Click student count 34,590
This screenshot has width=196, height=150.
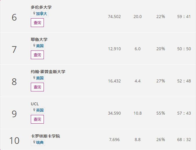tap(114, 113)
